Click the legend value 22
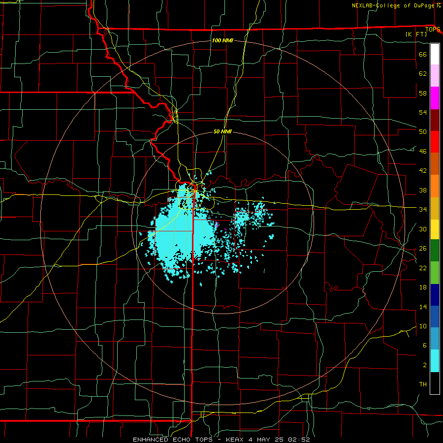The image size is (443, 443). [x=423, y=268]
